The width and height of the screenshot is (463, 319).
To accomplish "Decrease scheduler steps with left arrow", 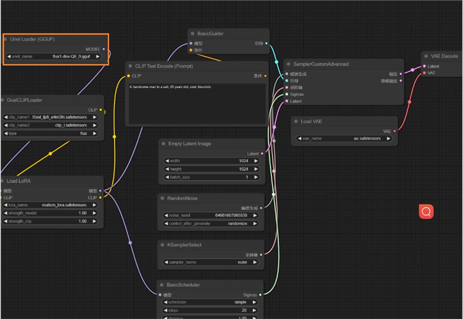I will pyautogui.click(x=166, y=310).
